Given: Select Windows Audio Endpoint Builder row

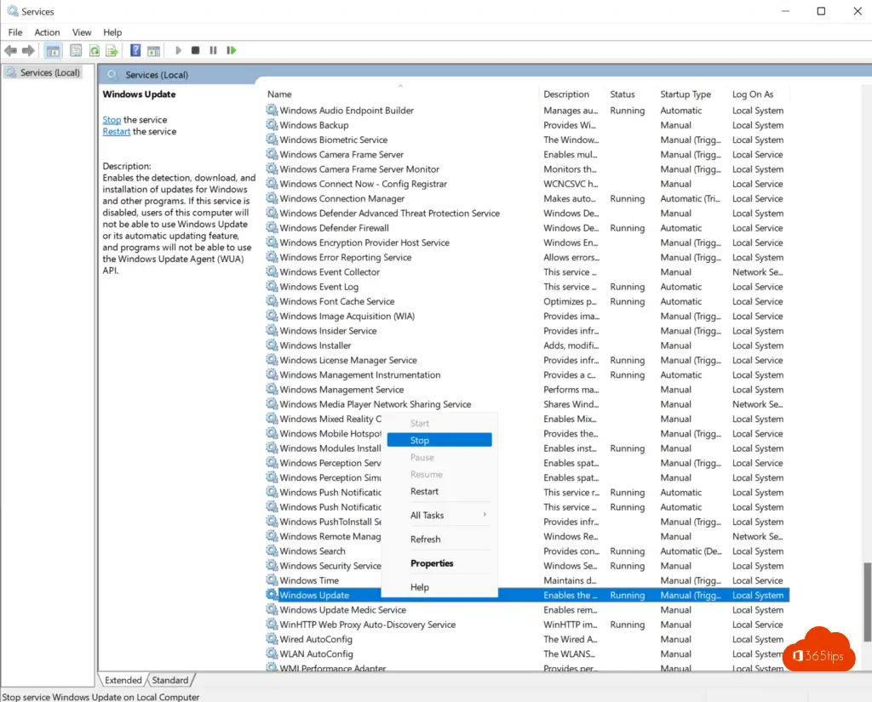Looking at the screenshot, I should click(x=526, y=110).
